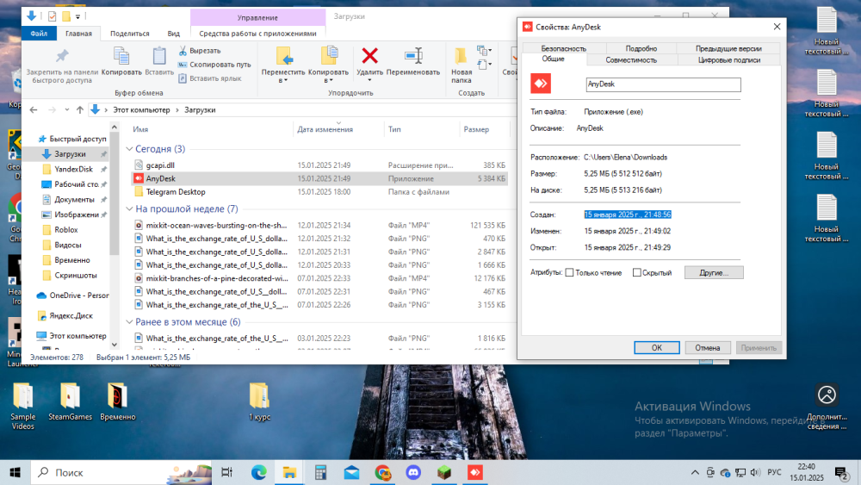The width and height of the screenshot is (861, 485).
Task: Click Copy path (Скопировать путь)
Action: [214, 65]
